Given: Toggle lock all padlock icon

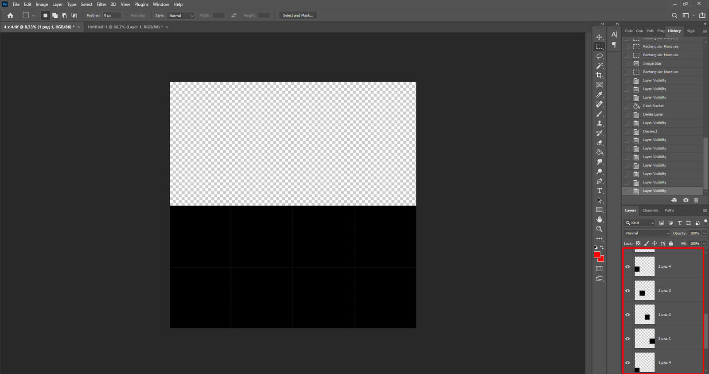Looking at the screenshot, I should pyautogui.click(x=671, y=243).
